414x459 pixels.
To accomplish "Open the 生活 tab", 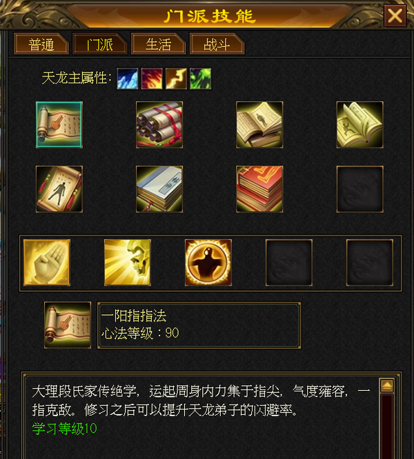I will [x=159, y=44].
